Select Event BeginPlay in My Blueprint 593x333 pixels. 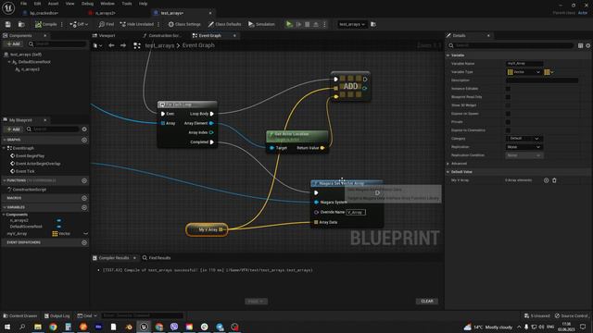[x=30, y=156]
